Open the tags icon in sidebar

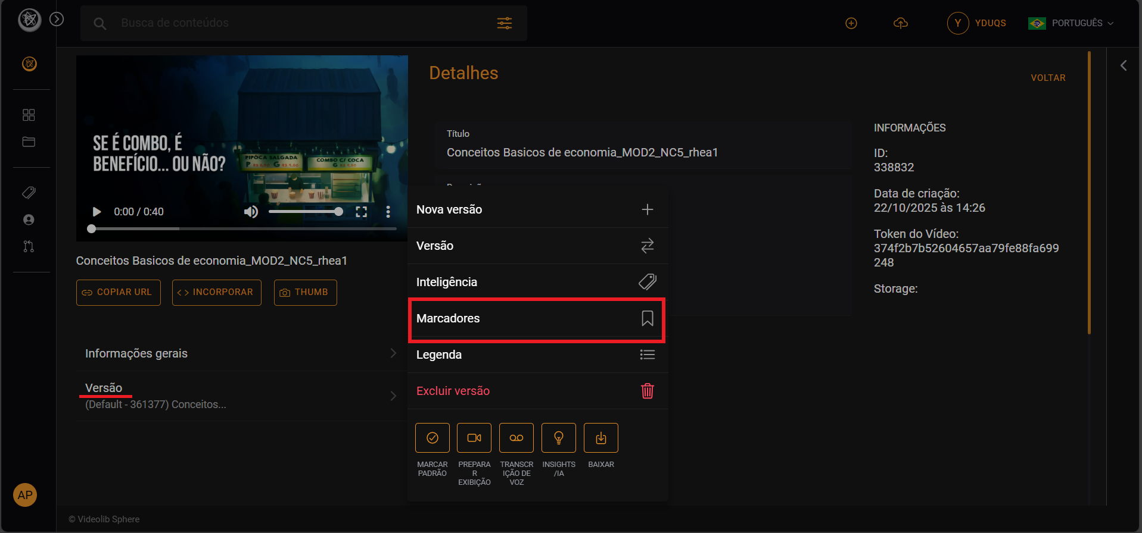click(x=29, y=193)
